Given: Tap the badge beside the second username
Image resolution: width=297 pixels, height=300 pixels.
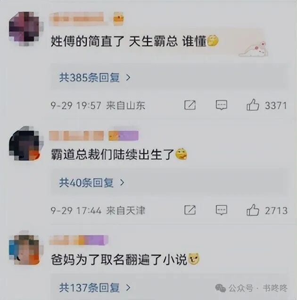Looking at the screenshot, I should tap(124, 135).
